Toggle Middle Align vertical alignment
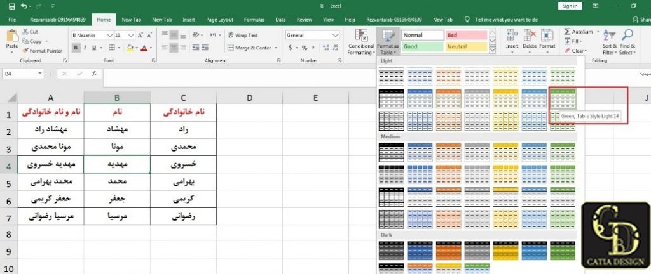Screen dimensions: 651x274 tap(174, 35)
